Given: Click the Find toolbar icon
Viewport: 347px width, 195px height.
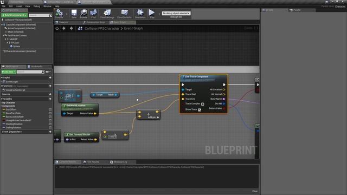Looking at the screenshot, I should pyautogui.click(x=94, y=14).
